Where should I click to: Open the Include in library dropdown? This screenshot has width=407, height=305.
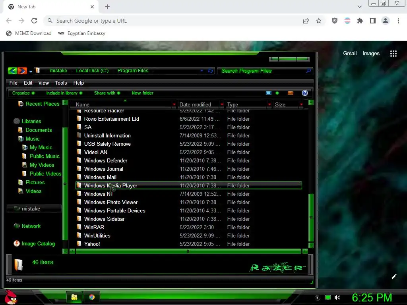64,93
